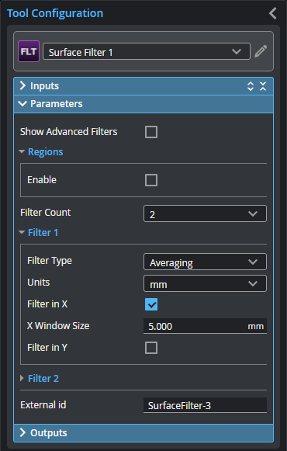Expand the Filter 2 group
Image resolution: width=287 pixels, height=451 pixels.
click(22, 378)
